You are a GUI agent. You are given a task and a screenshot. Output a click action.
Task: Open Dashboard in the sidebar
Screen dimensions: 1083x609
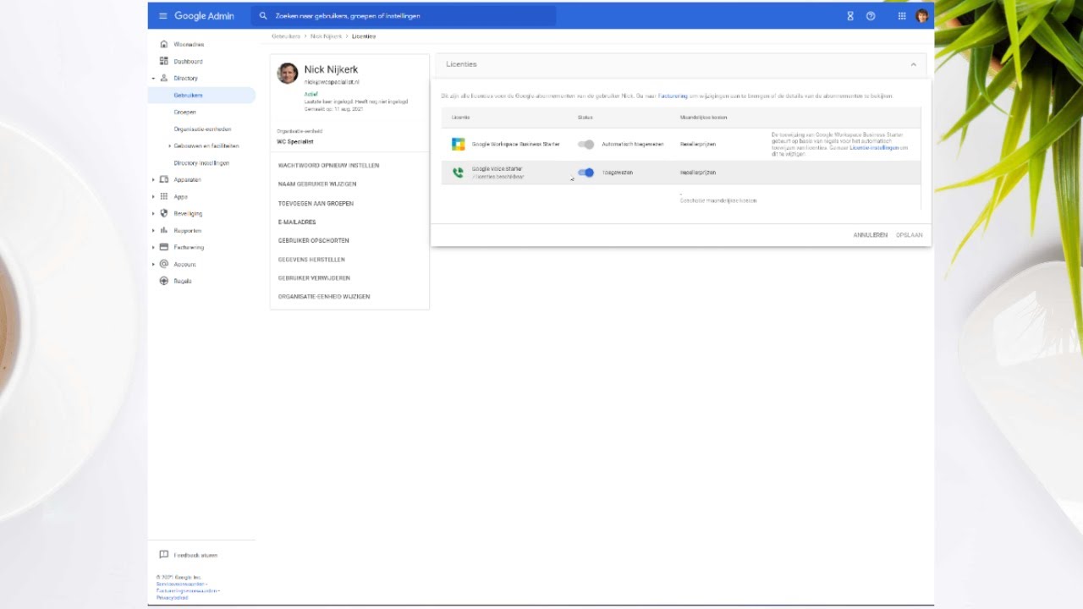pos(188,61)
